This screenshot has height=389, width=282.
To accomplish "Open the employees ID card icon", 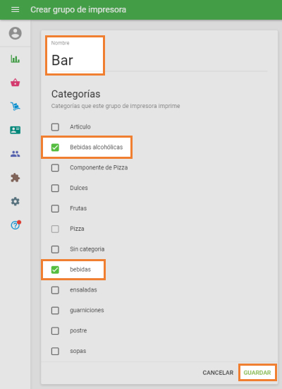I will click(15, 130).
